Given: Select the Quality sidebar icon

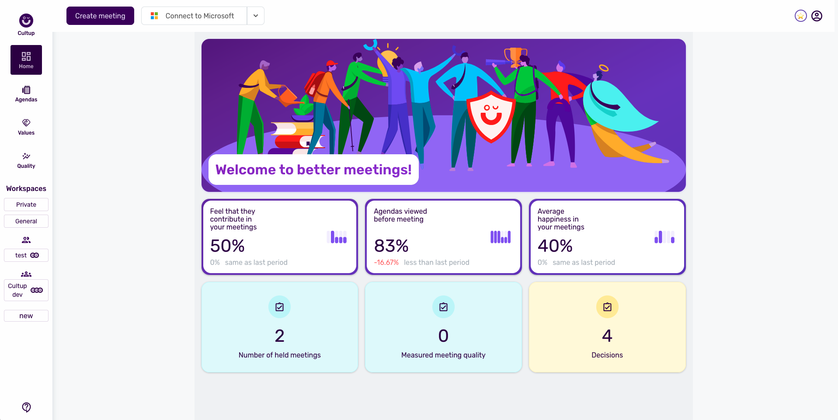Looking at the screenshot, I should pyautogui.click(x=26, y=157).
